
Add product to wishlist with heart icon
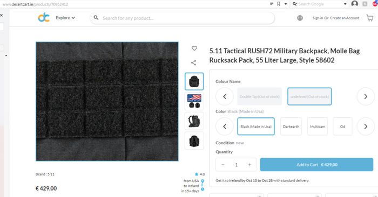[194, 48]
